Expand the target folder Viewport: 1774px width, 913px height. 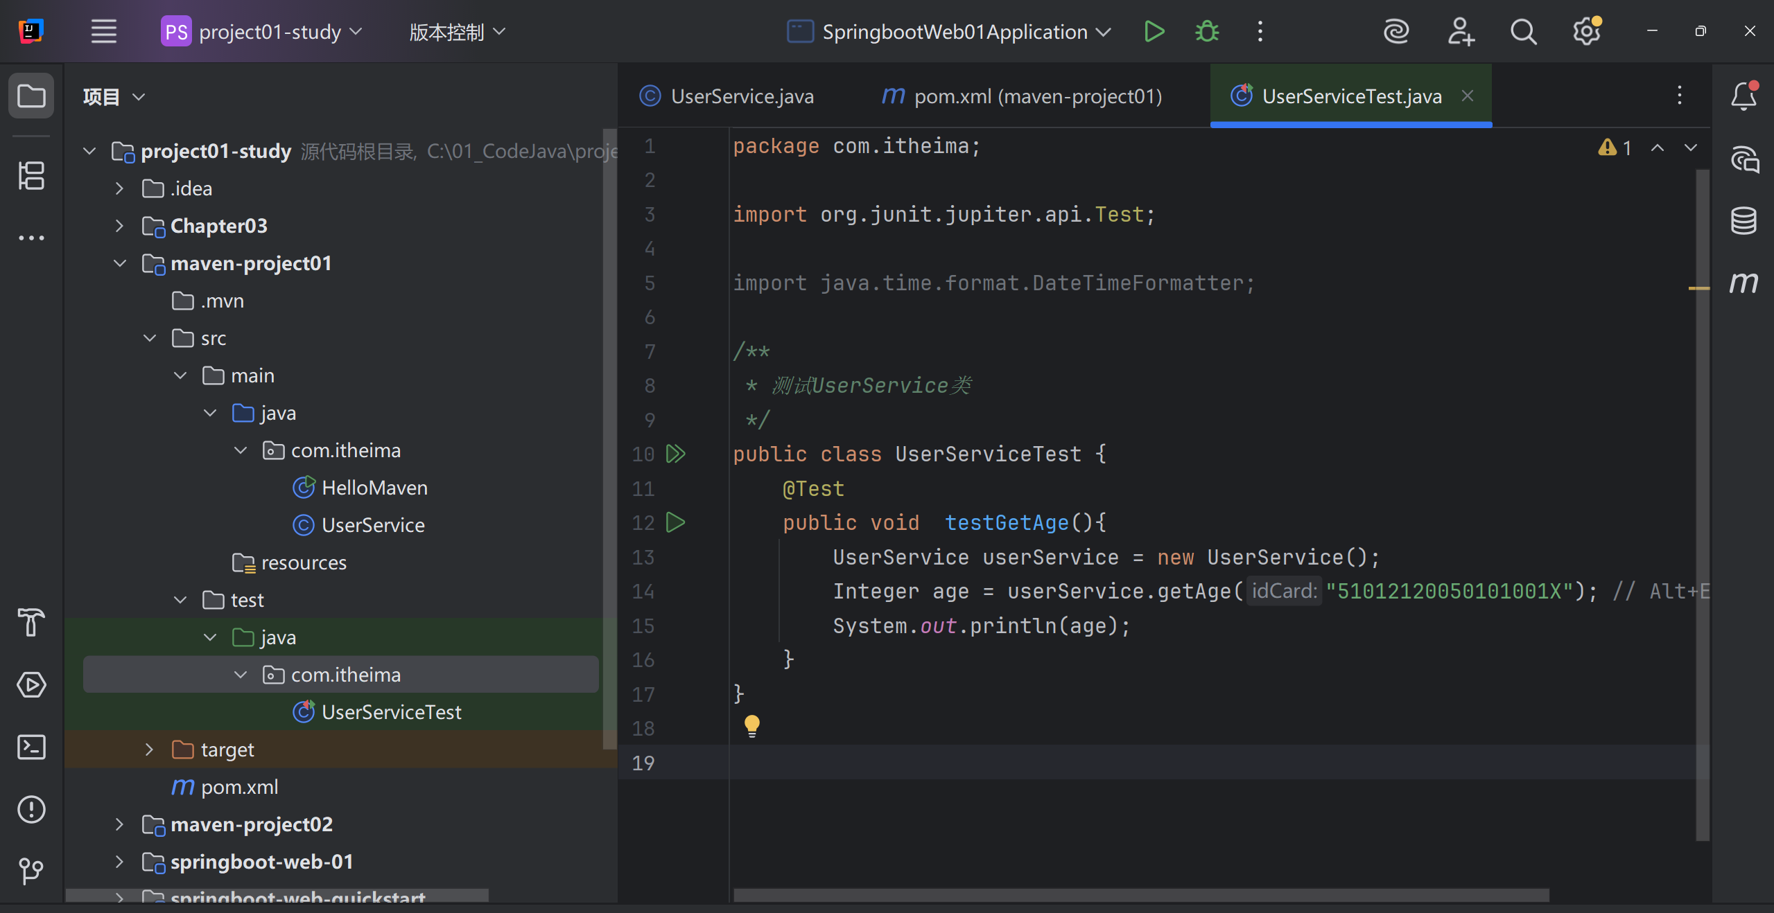pyautogui.click(x=149, y=750)
